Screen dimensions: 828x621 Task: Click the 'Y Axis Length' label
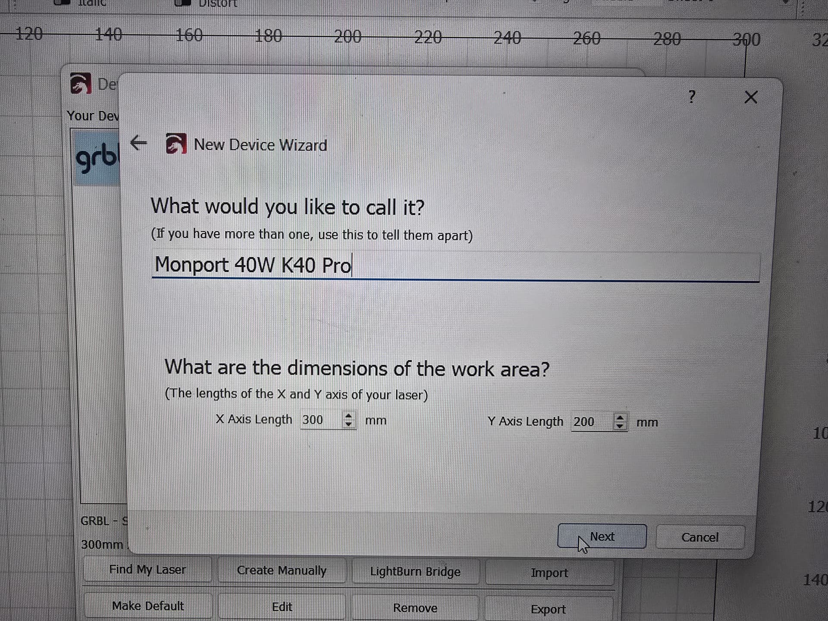525,421
